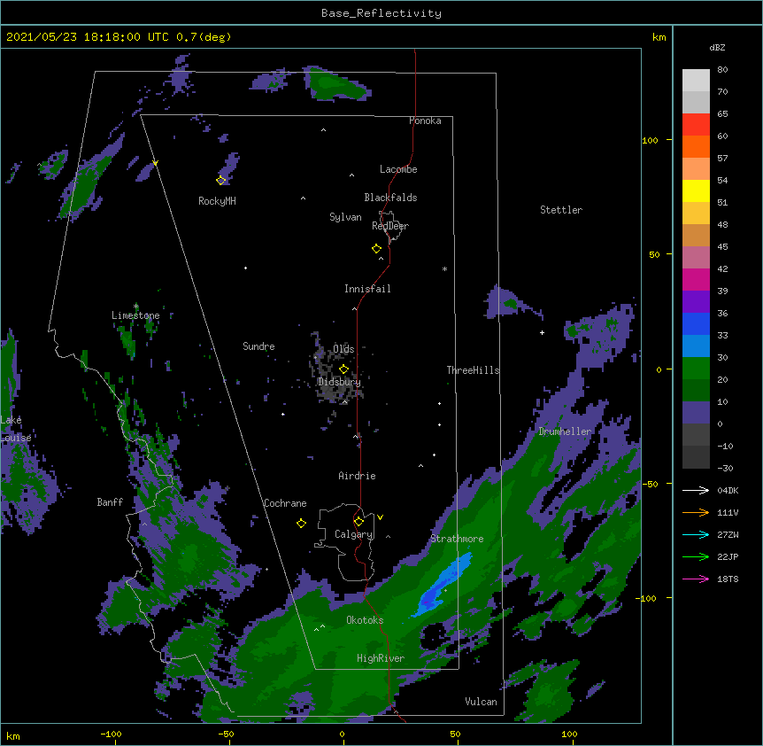This screenshot has height=746, width=763.
Task: Click the -100 tick on bottom axis
Action: pos(111,734)
